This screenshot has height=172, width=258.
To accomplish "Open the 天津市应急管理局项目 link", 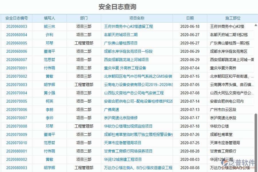I will pyautogui.click(x=123, y=143).
